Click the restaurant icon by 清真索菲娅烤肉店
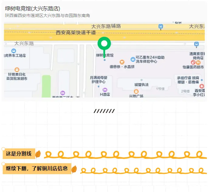 pos(198,62)
